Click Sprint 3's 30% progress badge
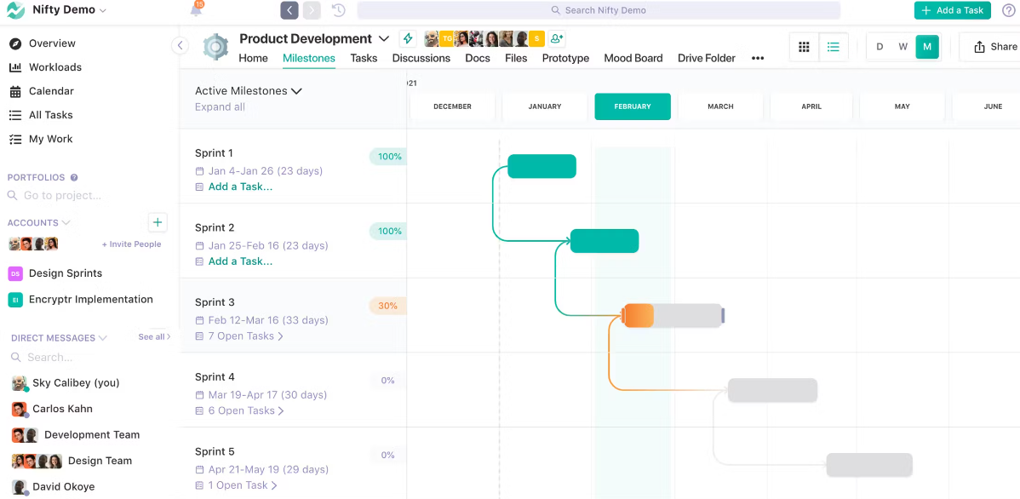Viewport: 1020px width, 499px height. click(387, 305)
